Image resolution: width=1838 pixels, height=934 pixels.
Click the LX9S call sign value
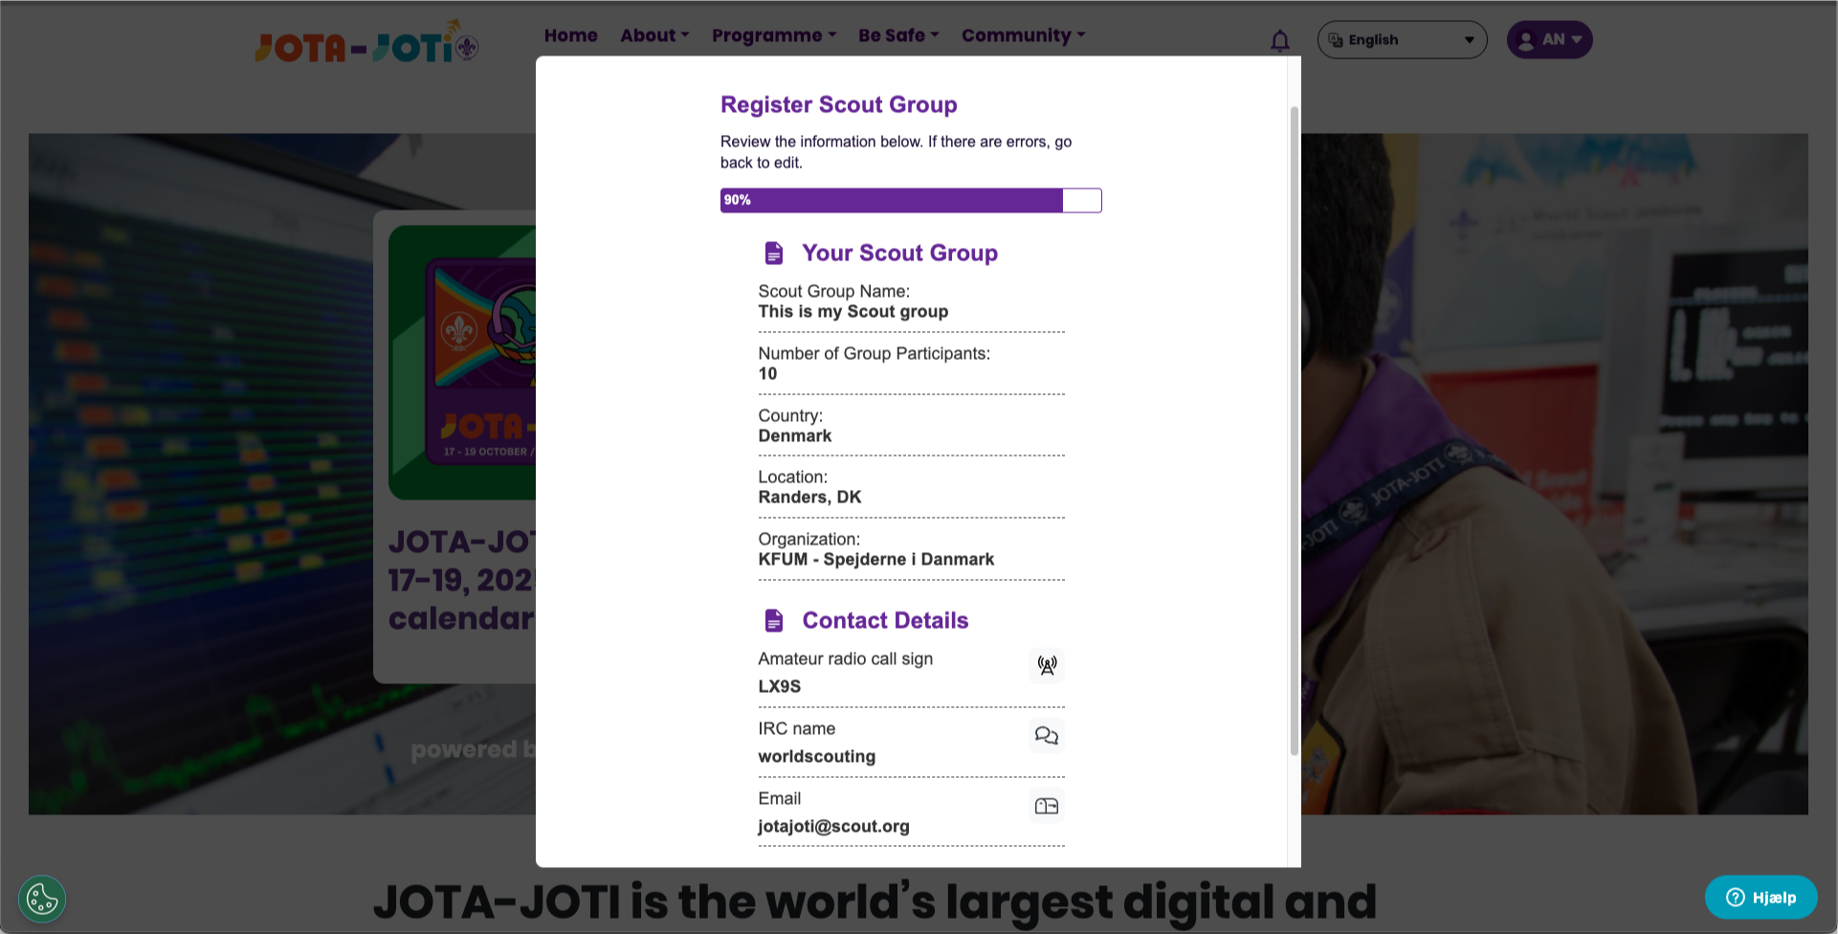click(x=780, y=687)
